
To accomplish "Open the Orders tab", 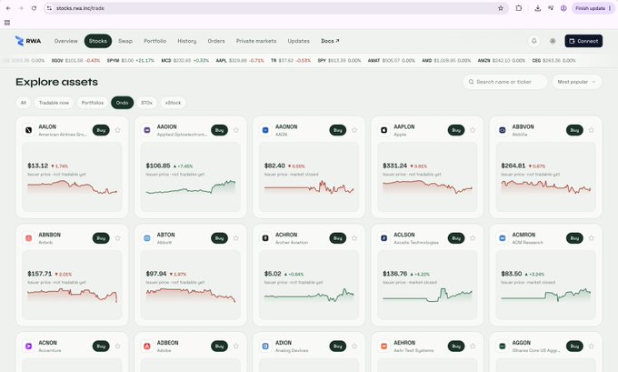I will point(216,41).
